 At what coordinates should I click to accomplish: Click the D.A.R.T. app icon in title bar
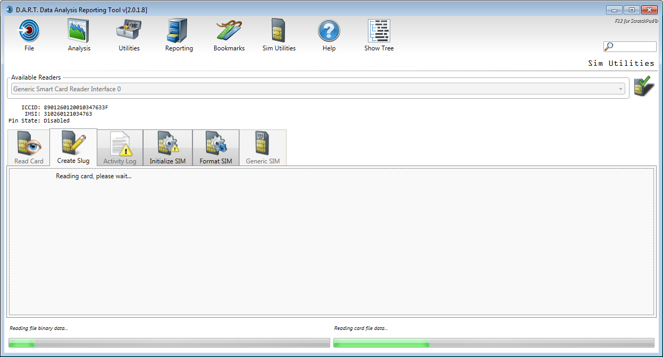[x=9, y=10]
